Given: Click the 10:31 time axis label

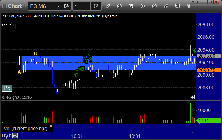Looking at the screenshot, I should [135, 136].
